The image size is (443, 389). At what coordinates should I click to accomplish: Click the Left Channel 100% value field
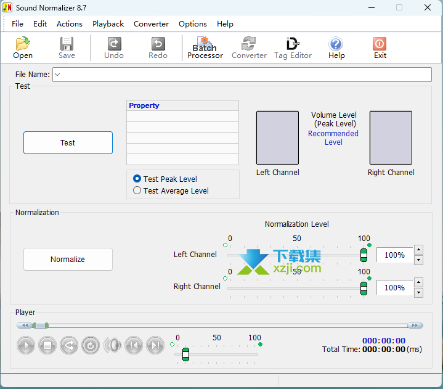tap(395, 255)
